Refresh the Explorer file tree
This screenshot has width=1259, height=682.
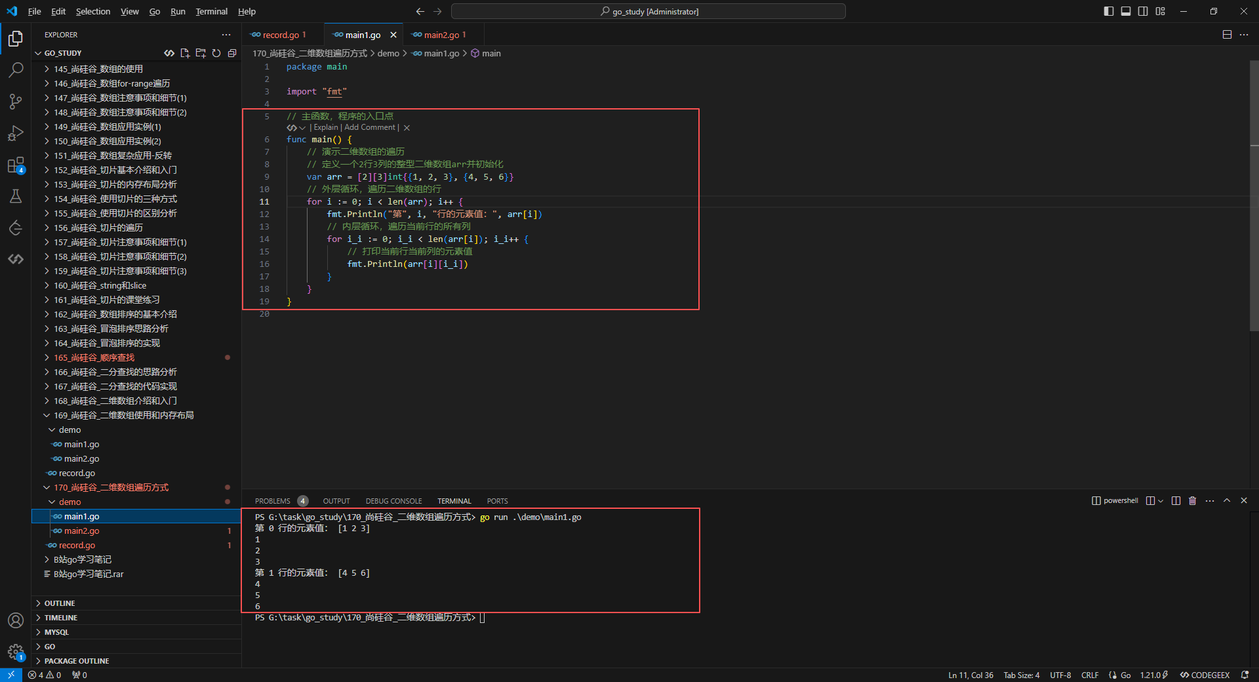(x=216, y=53)
